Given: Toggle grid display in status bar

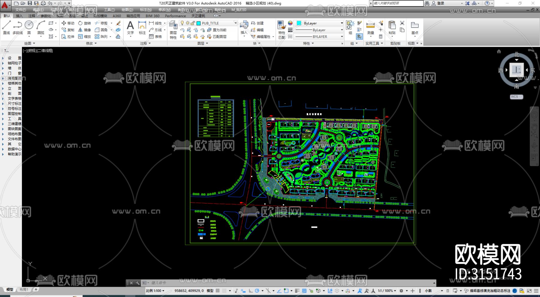Looking at the screenshot, I should pyautogui.click(x=218, y=291).
